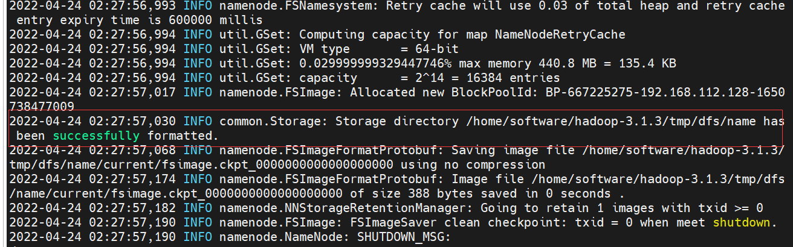Click 'been' in the red-boxed message
The width and height of the screenshot is (793, 247).
(31, 136)
